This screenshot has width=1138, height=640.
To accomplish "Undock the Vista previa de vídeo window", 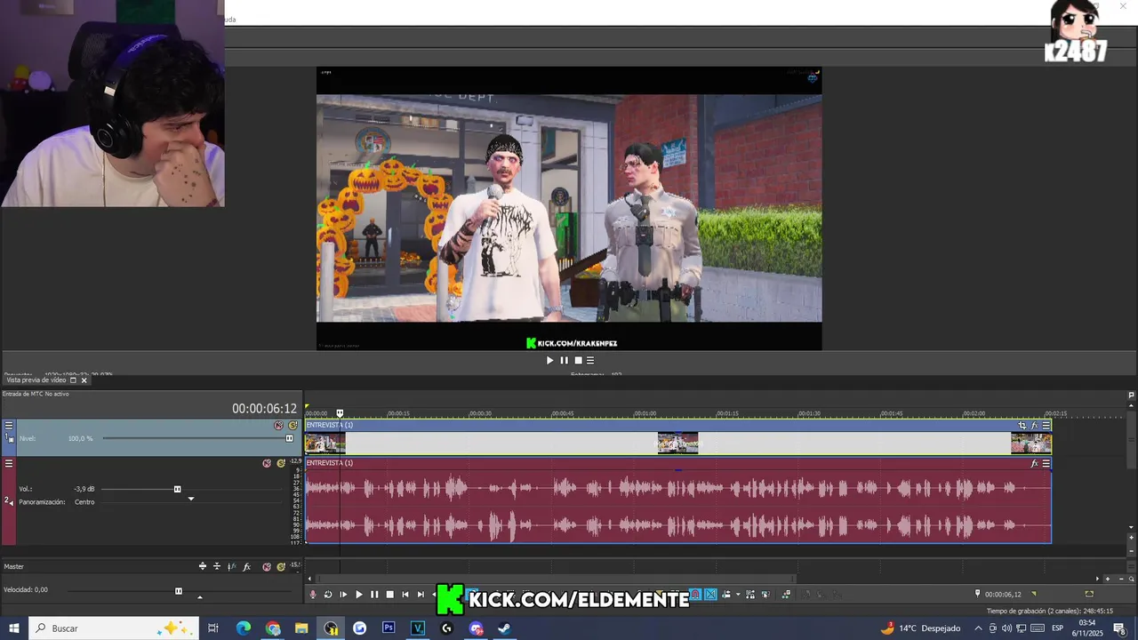I will coord(74,380).
